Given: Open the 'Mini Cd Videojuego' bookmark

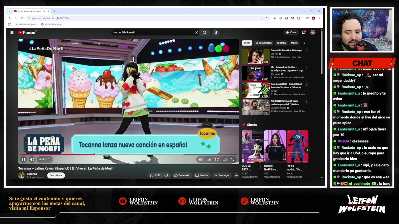Looking at the screenshot, I should click(x=52, y=24).
